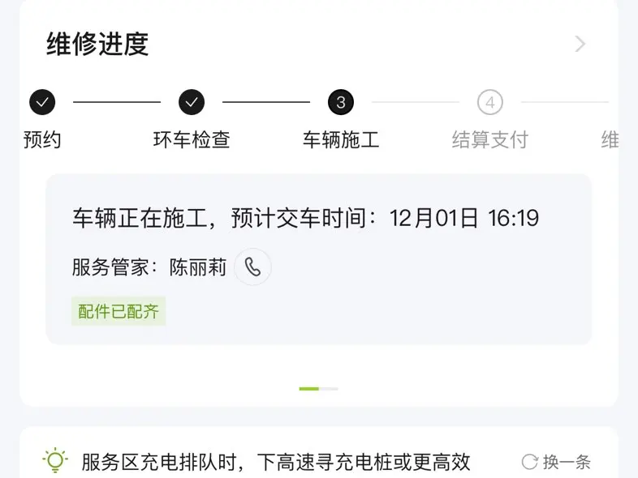The width and height of the screenshot is (638, 478).
Task: Select the 结算支付 step label
Action: (x=489, y=140)
